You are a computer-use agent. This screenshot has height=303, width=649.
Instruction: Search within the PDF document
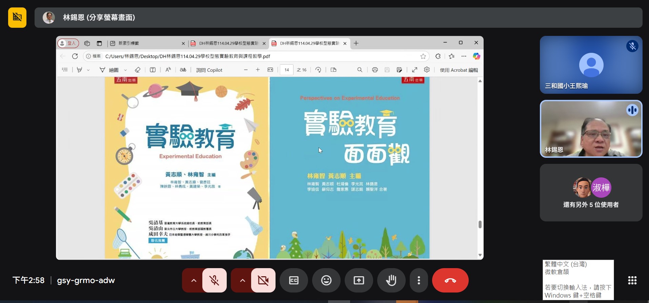360,70
